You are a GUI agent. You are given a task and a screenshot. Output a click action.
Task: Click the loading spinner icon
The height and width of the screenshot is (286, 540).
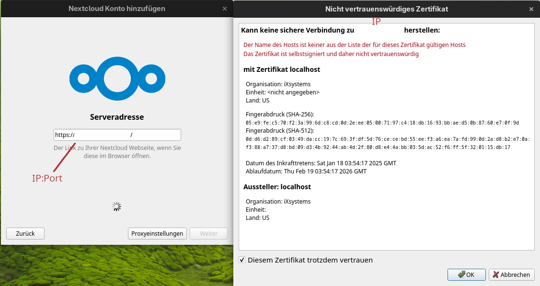point(116,206)
